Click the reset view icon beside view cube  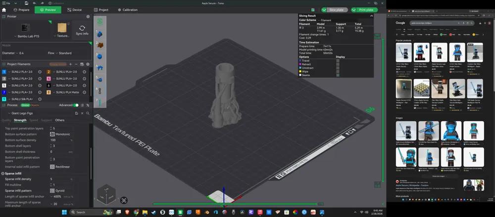(x=124, y=200)
